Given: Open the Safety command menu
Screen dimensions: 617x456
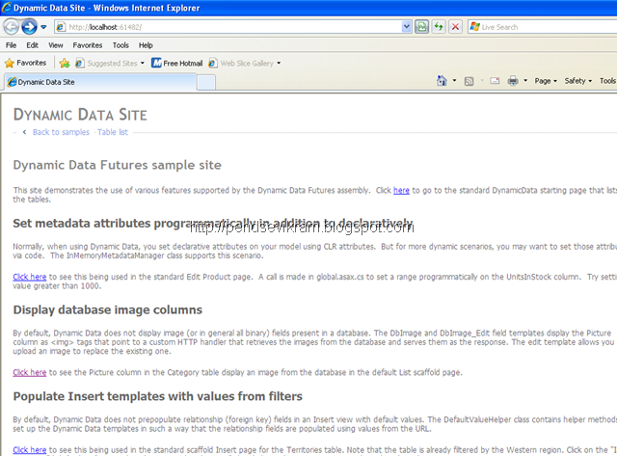Looking at the screenshot, I should pos(578,81).
